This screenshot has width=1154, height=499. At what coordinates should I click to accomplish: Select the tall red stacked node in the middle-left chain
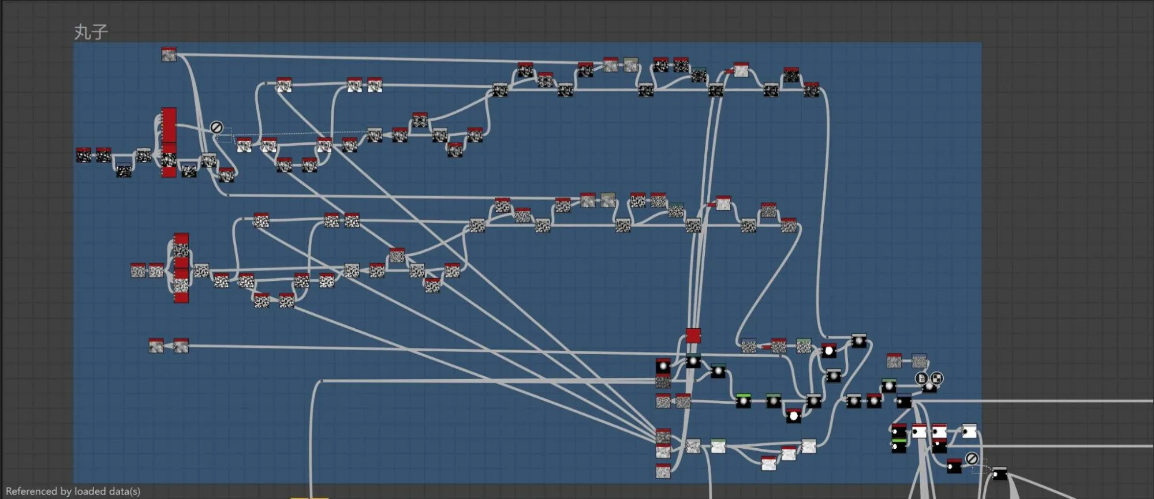tap(181, 268)
